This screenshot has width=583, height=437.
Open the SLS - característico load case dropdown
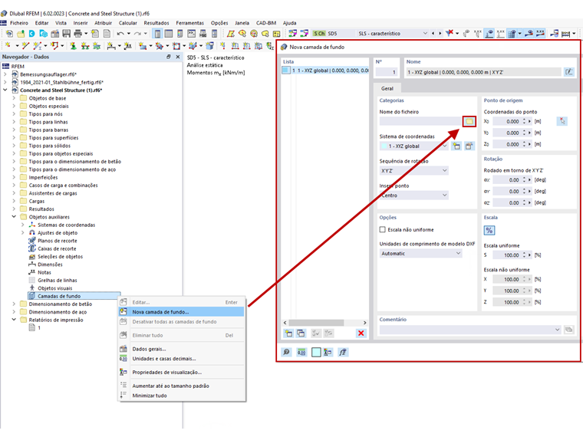coord(425,33)
